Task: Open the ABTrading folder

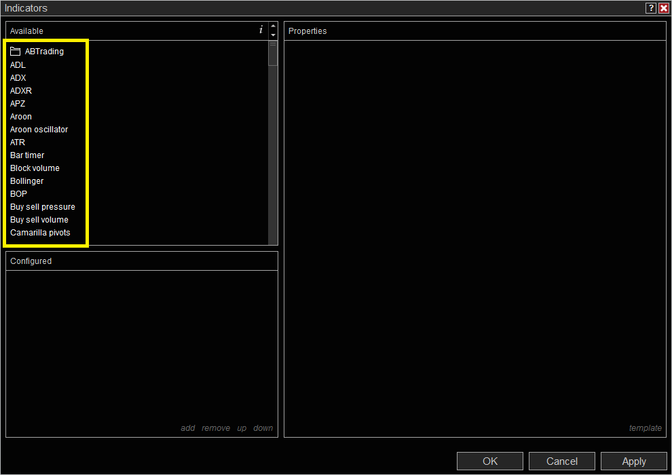Action: (x=43, y=52)
